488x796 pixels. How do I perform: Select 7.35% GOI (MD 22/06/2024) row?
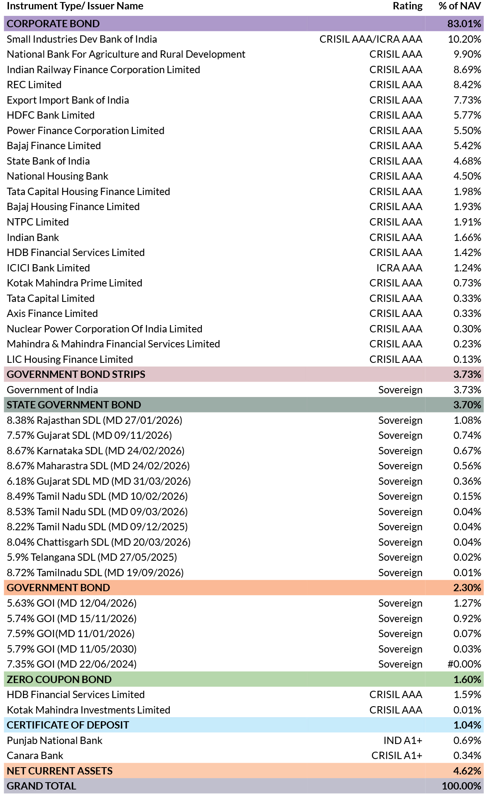(244, 664)
